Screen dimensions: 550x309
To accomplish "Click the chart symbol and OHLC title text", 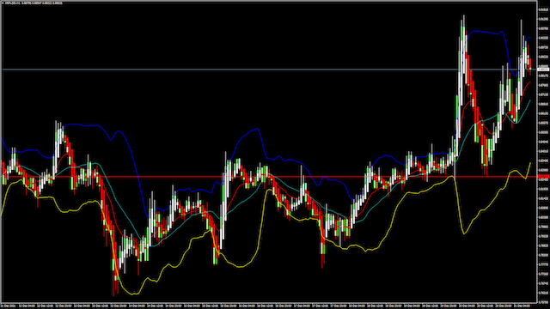I will (x=34, y=3).
